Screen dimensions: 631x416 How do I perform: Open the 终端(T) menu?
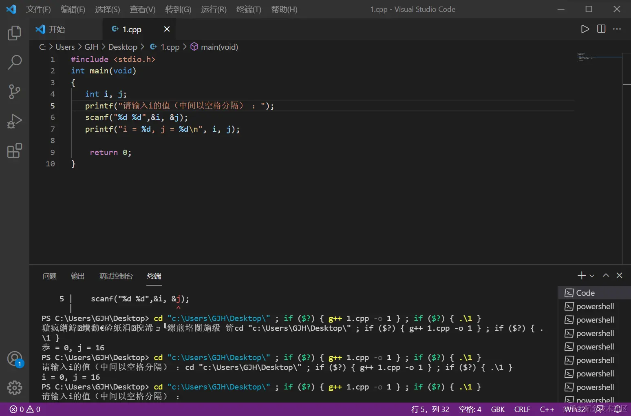(x=249, y=9)
